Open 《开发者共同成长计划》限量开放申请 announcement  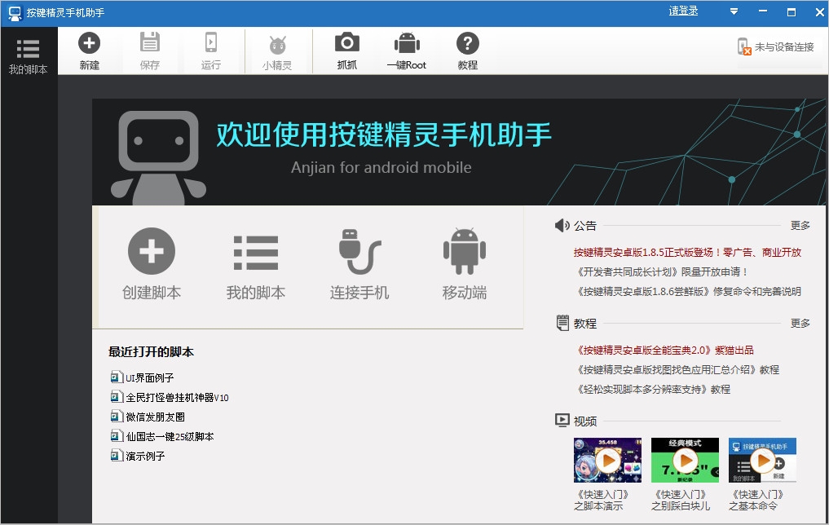(661, 271)
